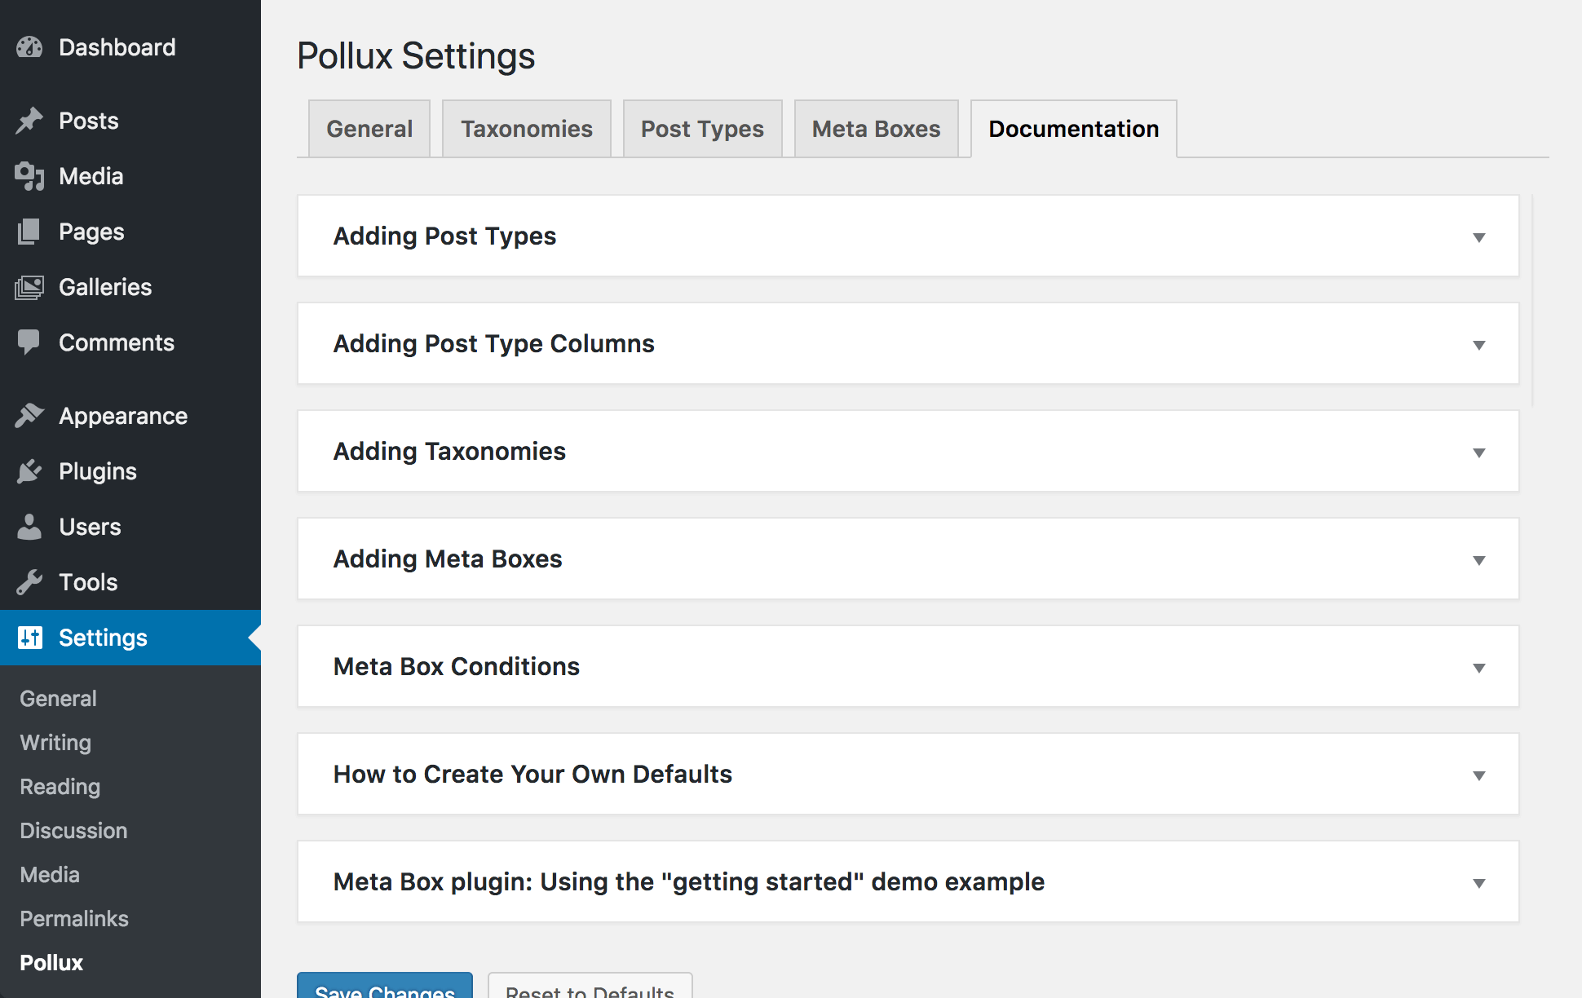Viewport: 1582px width, 998px height.
Task: Click the Adding Post Type Columns heading
Action: click(494, 344)
